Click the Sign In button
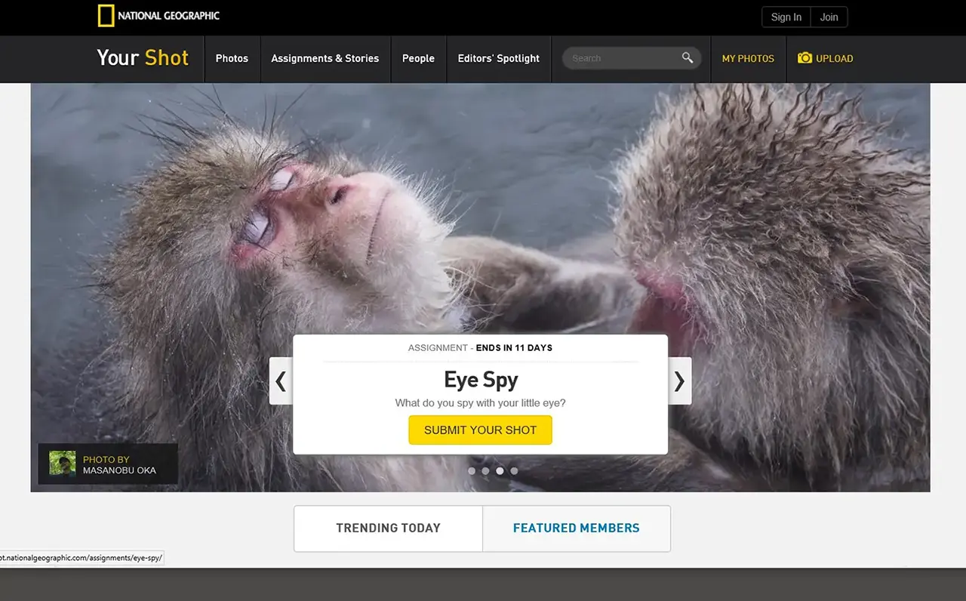 [x=786, y=17]
